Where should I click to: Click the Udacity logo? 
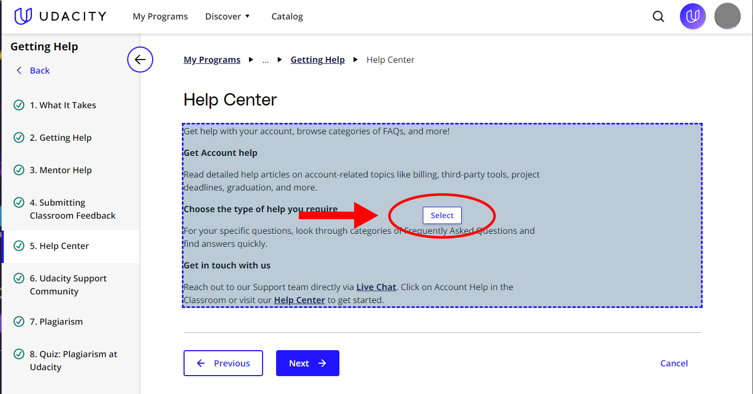click(x=60, y=16)
